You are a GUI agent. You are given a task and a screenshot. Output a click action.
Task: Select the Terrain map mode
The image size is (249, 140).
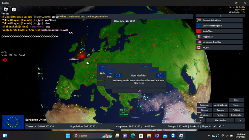(220, 110)
